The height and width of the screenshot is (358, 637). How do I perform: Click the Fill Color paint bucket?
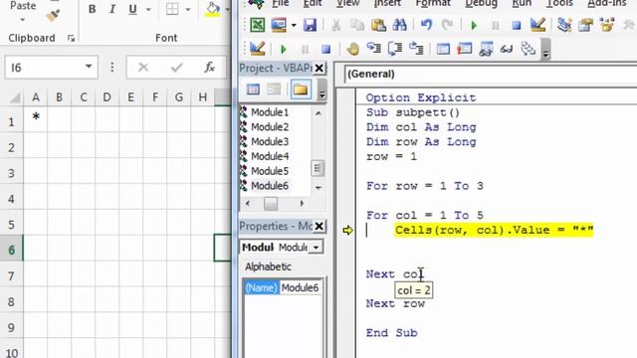tap(212, 9)
